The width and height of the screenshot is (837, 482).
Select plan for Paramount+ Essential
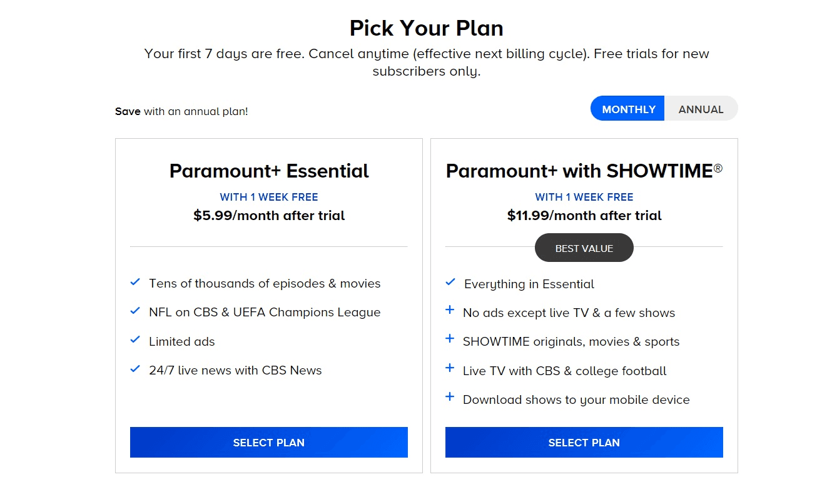[x=268, y=443]
